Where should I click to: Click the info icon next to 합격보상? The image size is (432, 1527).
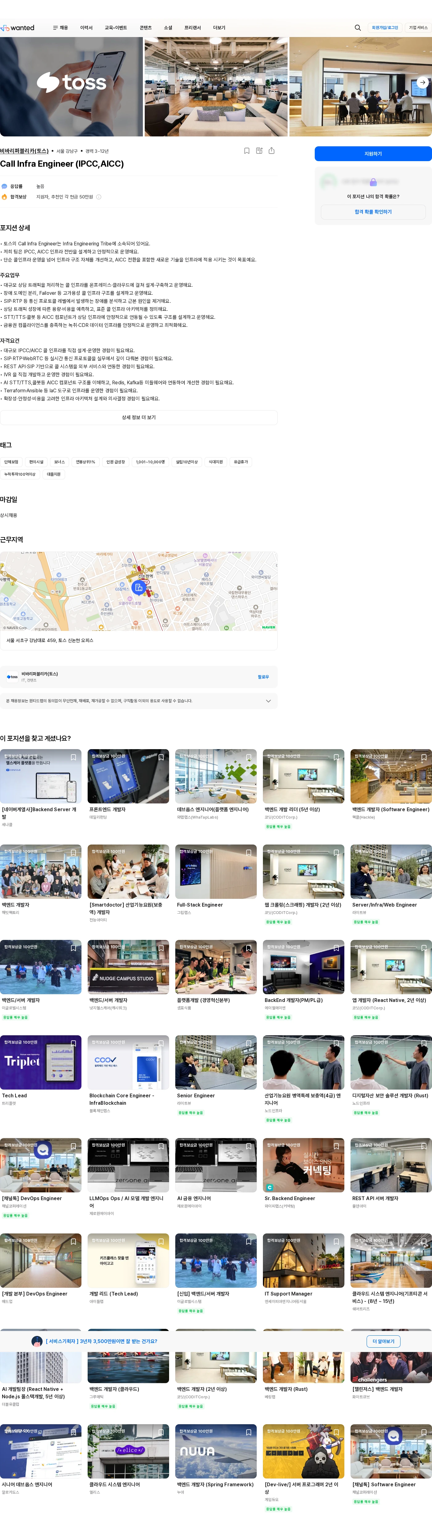point(99,197)
